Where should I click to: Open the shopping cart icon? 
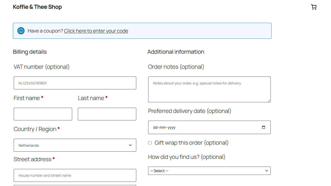[314, 7]
